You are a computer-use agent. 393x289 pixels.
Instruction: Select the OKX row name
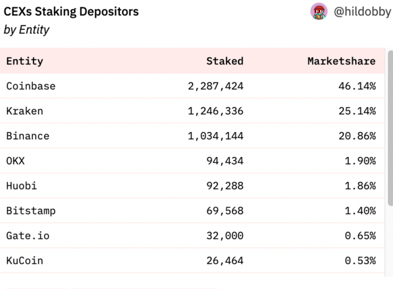pyautogui.click(x=15, y=161)
